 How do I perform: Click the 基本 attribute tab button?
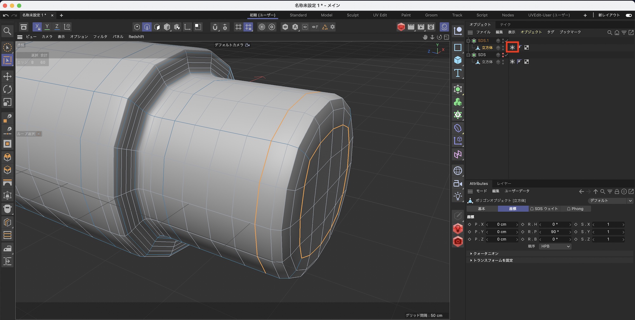[482, 209]
